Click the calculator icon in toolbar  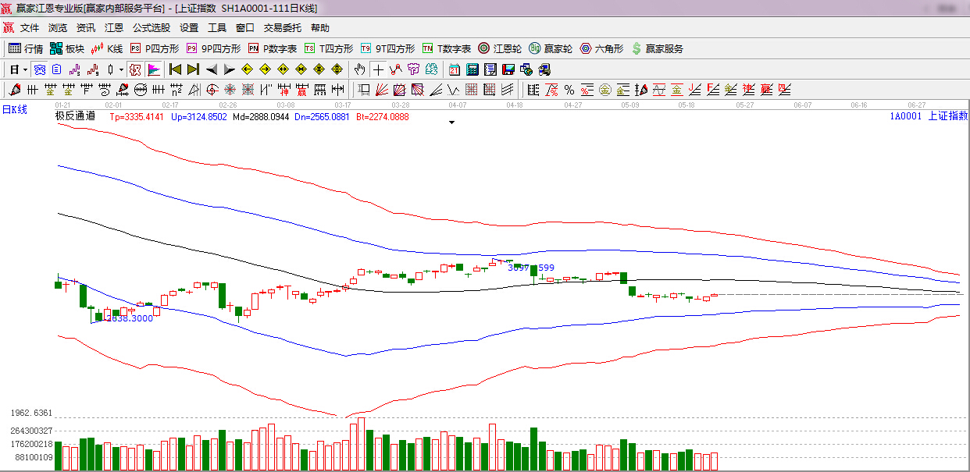(473, 69)
